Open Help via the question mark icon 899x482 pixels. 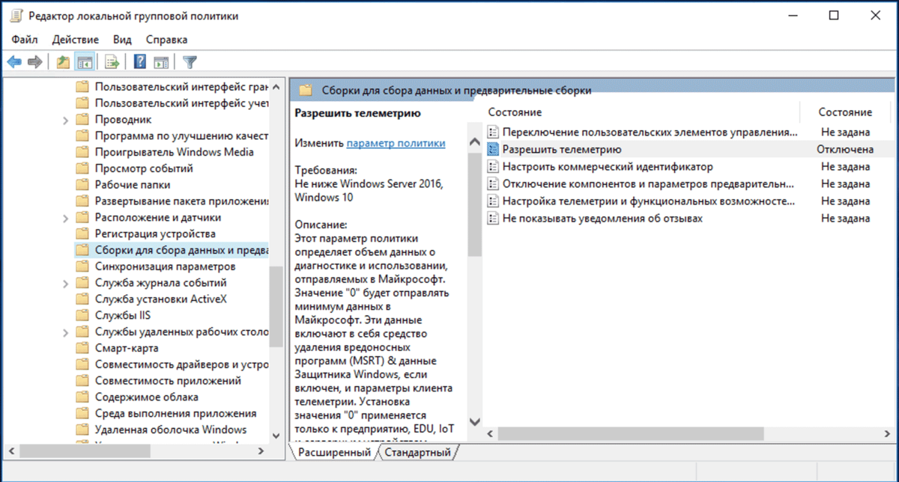(x=139, y=61)
